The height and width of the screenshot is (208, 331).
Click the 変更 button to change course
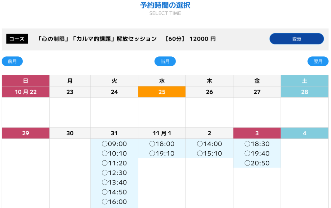[296, 39]
